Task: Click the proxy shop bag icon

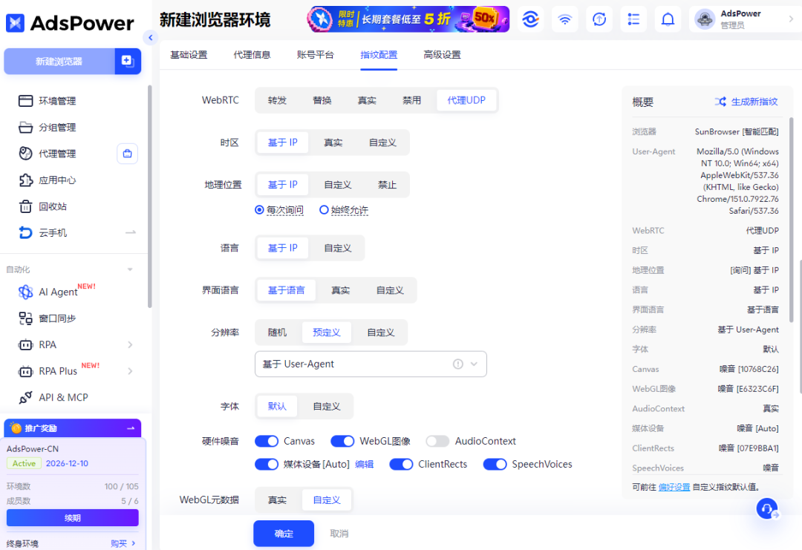Action: (128, 154)
